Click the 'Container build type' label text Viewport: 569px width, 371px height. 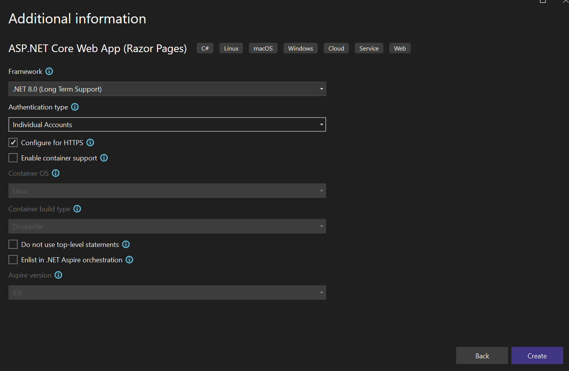click(39, 209)
